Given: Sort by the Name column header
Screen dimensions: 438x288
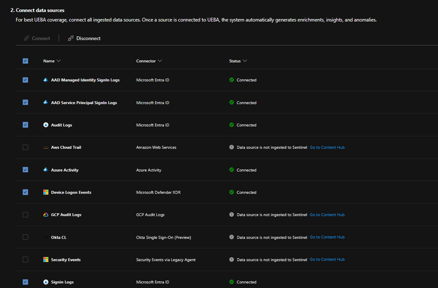Looking at the screenshot, I should tap(52, 61).
